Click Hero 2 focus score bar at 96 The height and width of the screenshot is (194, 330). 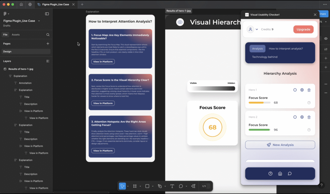click(259, 130)
